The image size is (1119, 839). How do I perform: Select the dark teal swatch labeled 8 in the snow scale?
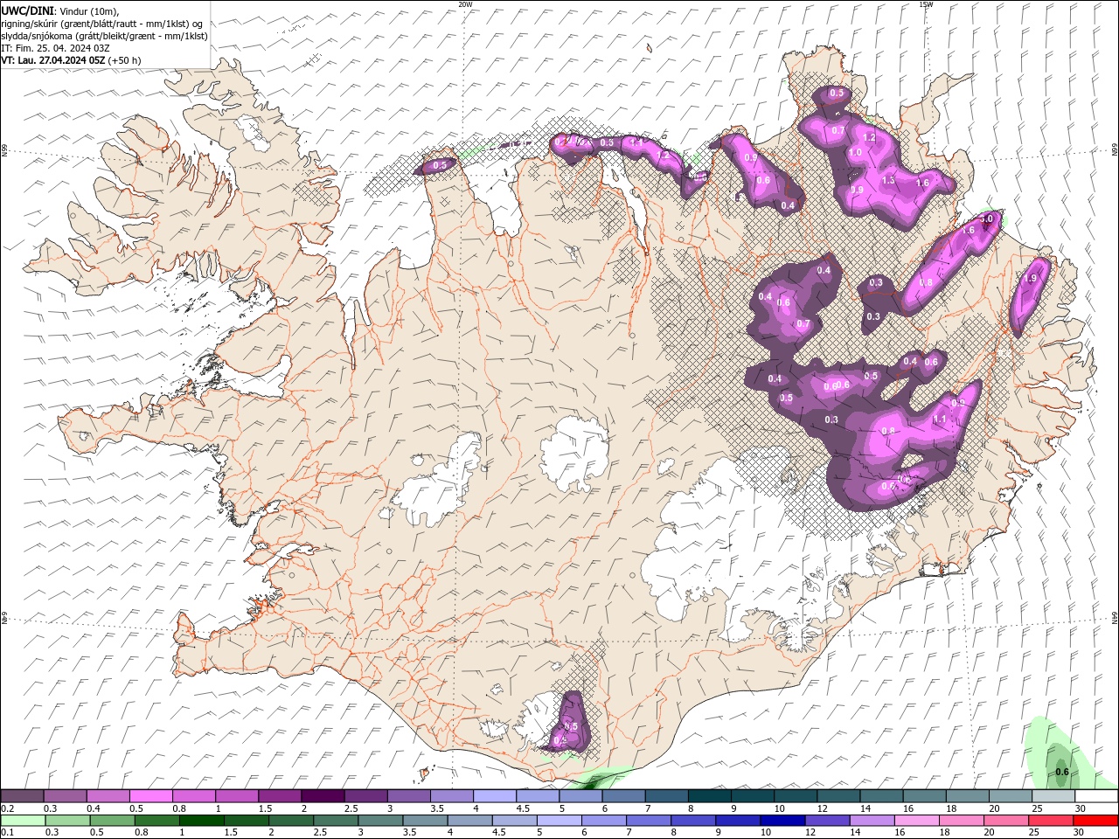point(710,796)
